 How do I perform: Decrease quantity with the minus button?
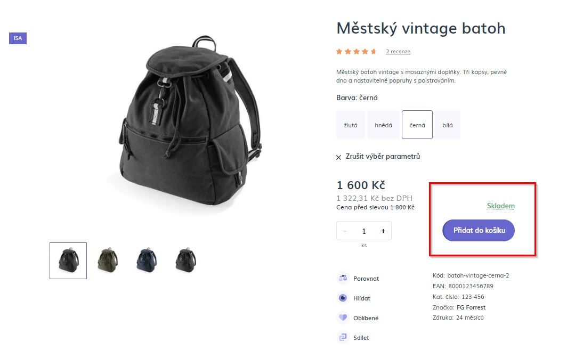[x=345, y=231]
